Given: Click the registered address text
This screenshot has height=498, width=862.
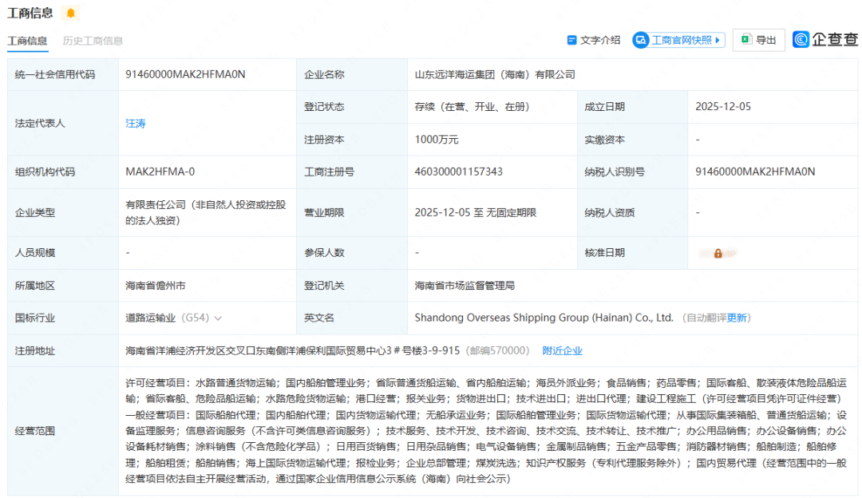Looking at the screenshot, I should tap(292, 350).
